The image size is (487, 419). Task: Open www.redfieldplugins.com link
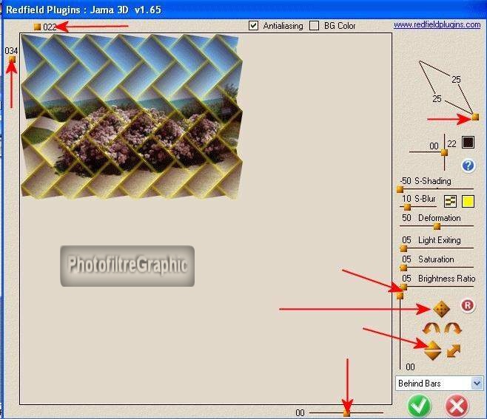point(437,24)
